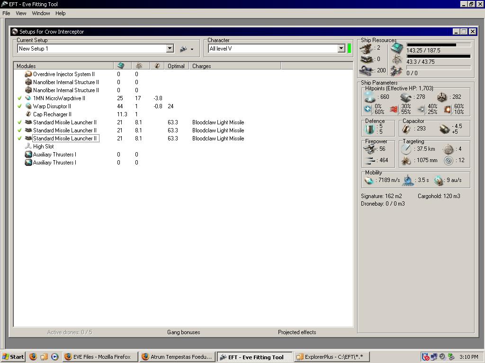Viewport: 485px width, 363px height.
Task: Click the align time icon showing 3.5 s
Action: [408, 180]
